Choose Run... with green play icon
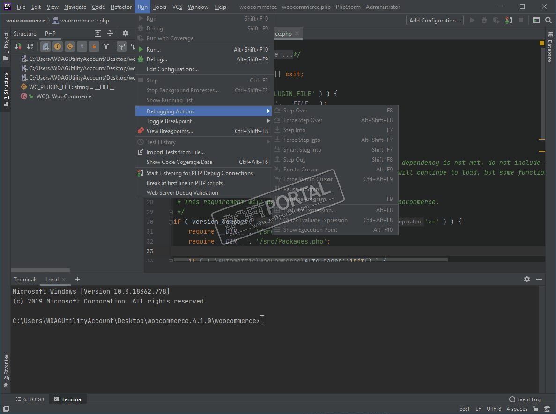Image resolution: width=556 pixels, height=414 pixels. click(x=203, y=50)
